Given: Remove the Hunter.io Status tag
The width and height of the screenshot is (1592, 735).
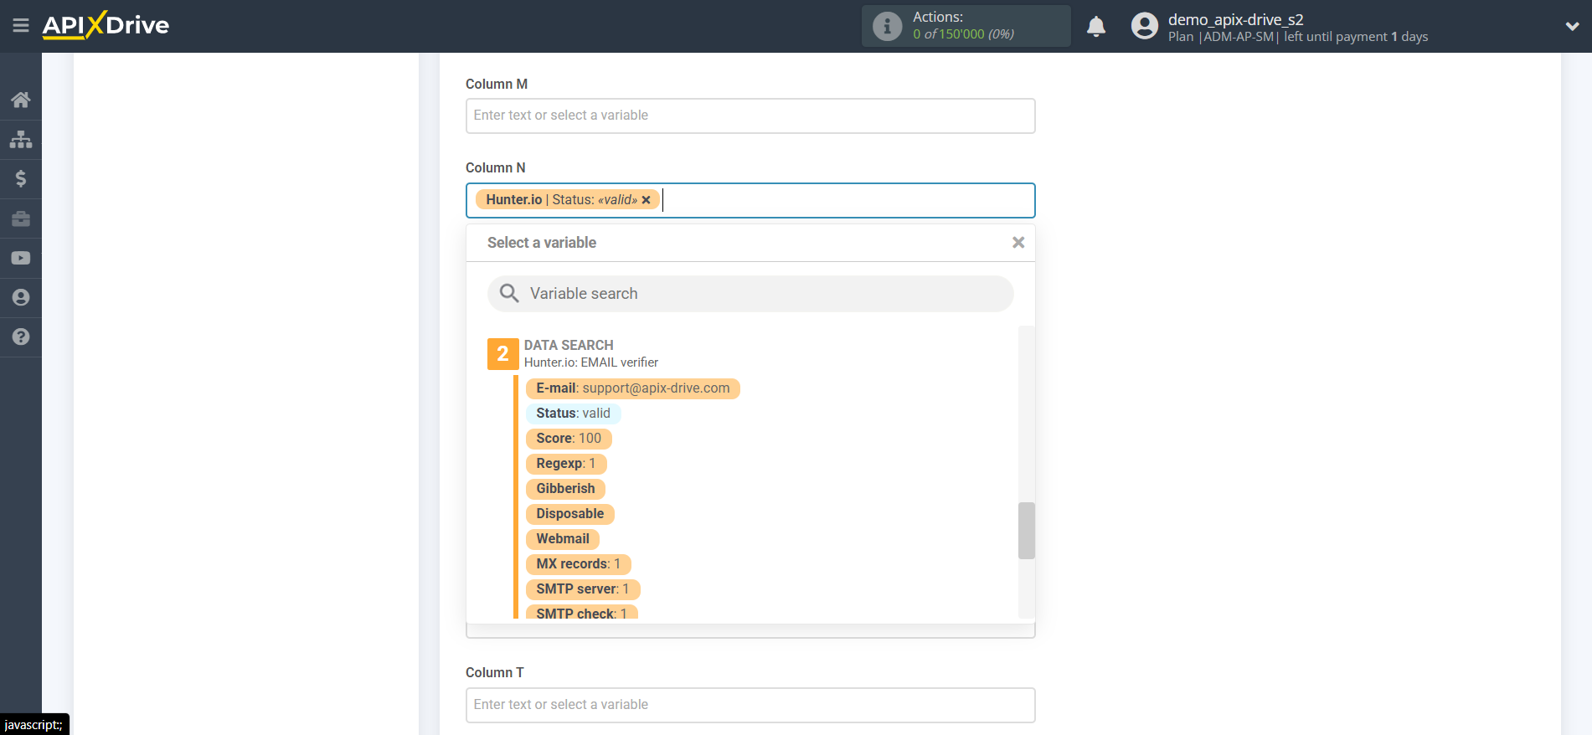Looking at the screenshot, I should [x=646, y=200].
